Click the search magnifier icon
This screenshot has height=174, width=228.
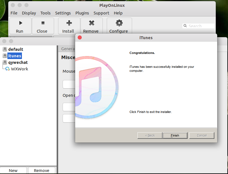(x=185, y=26)
